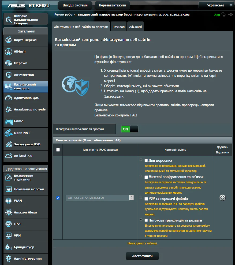Viewport: 235px width, 265px height.
Task: Click firmware version 3.0.0.6.102_37103 link
Action: (x=174, y=15)
